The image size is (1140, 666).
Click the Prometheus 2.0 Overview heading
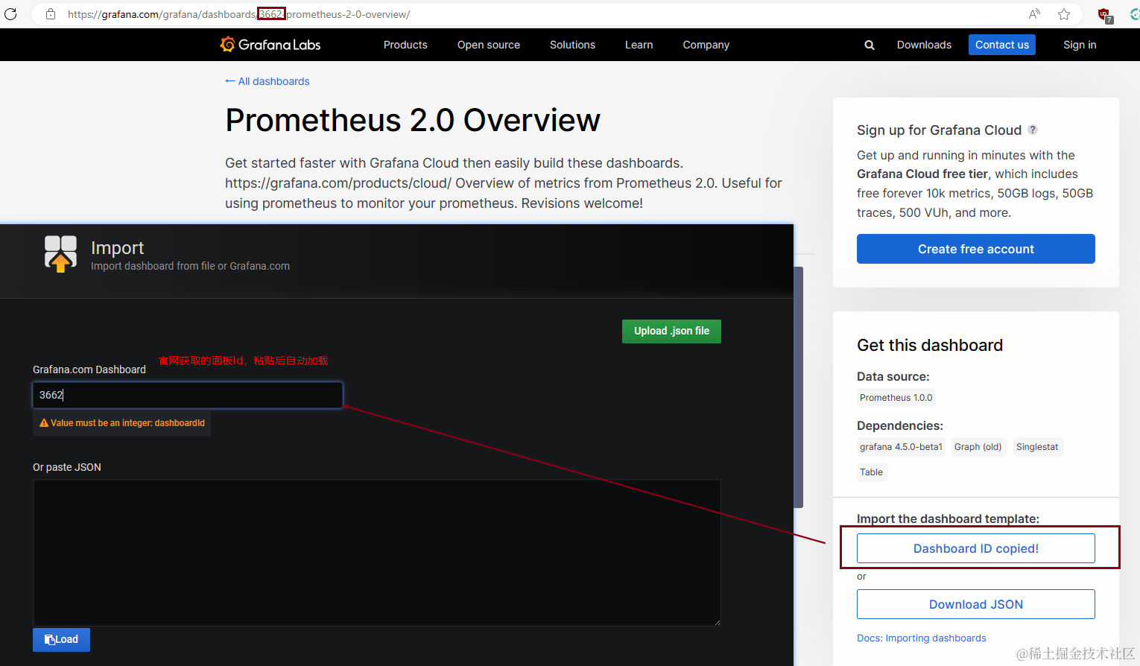point(413,120)
